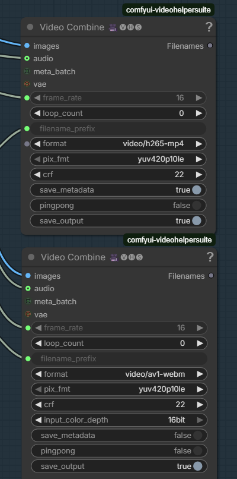
Task: Open help for top Video Combine node
Action: pos(209,27)
